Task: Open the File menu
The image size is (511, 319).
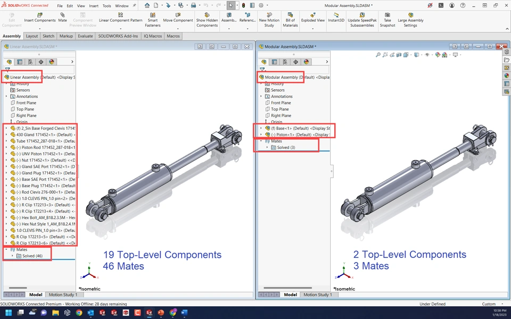Action: pyautogui.click(x=60, y=6)
